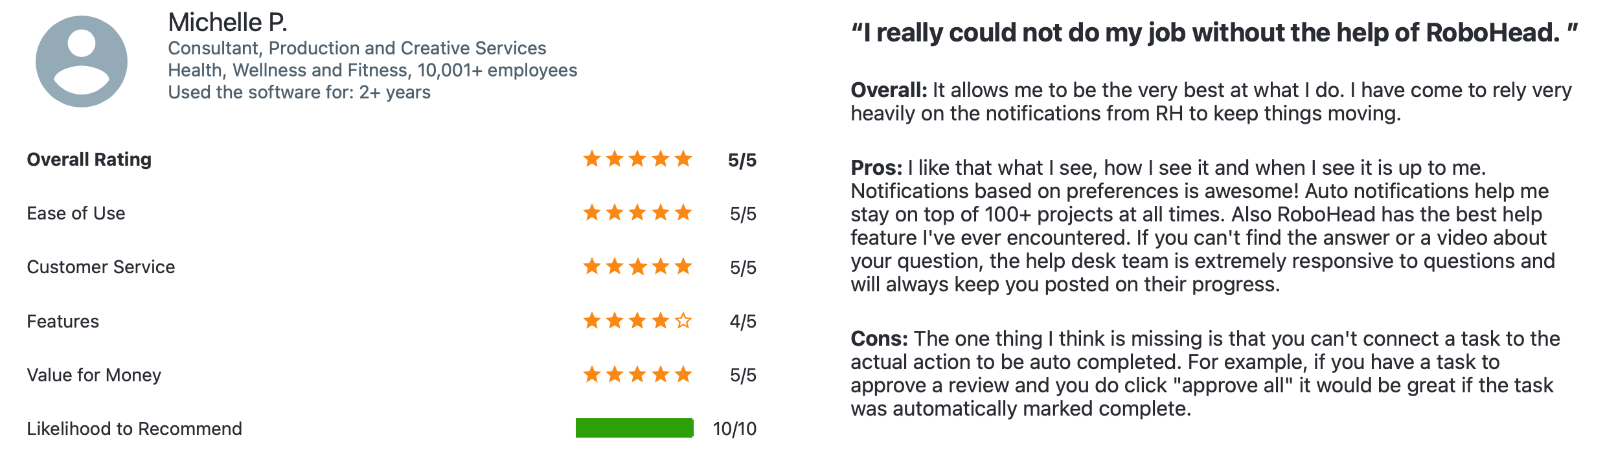The height and width of the screenshot is (470, 1605).
Task: Click the third star of Customer Service
Action: pos(637,266)
